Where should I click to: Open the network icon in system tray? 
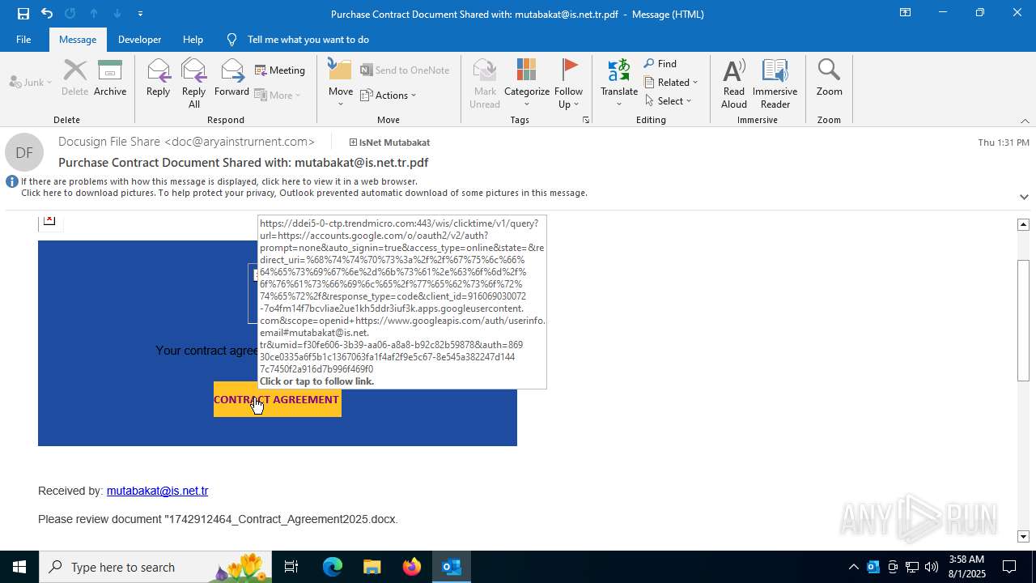pos(912,567)
